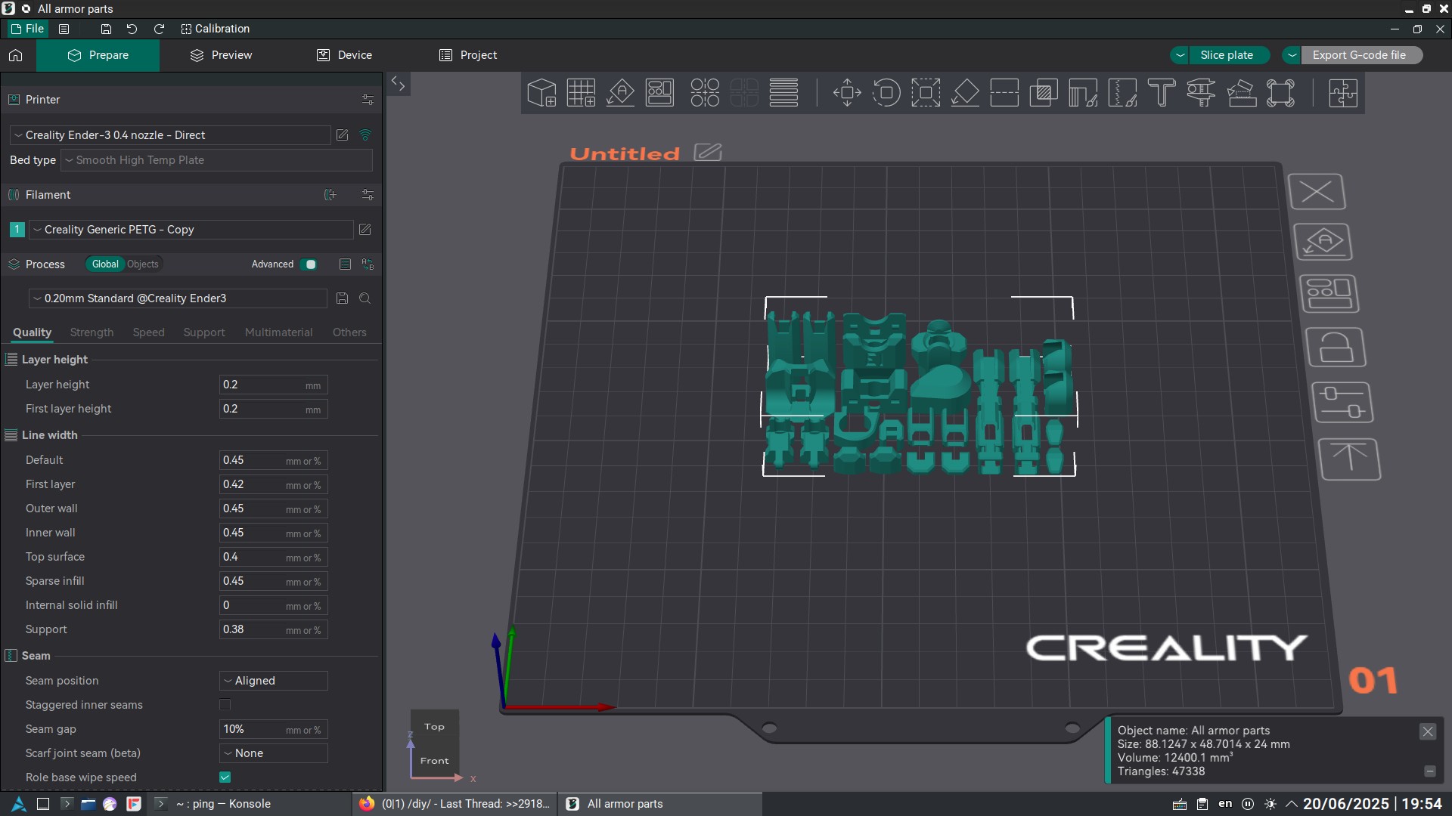Close the object info panel
The height and width of the screenshot is (816, 1452).
coord(1428,731)
